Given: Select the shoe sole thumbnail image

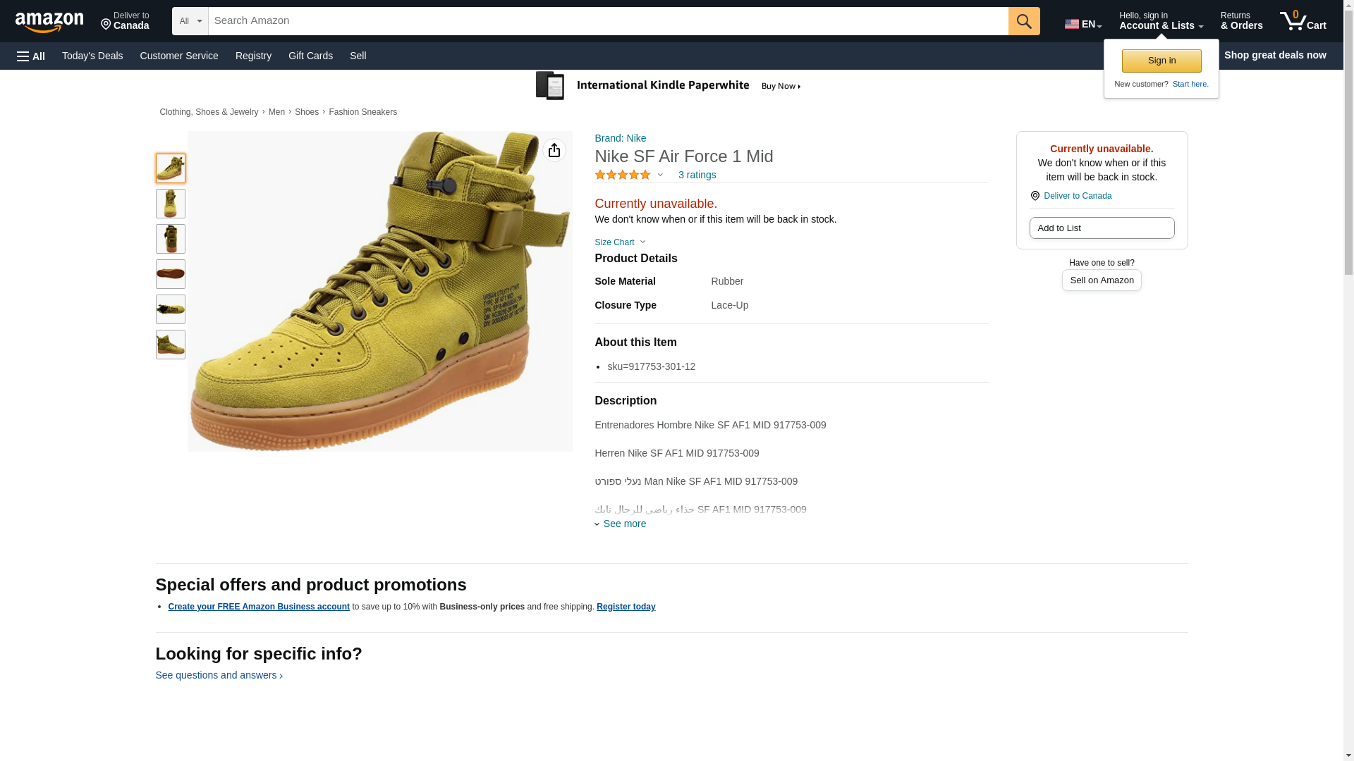Looking at the screenshot, I should (x=171, y=274).
